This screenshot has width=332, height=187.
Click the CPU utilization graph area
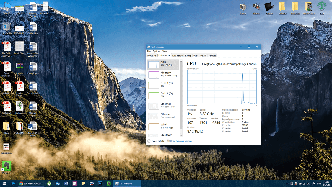click(222, 87)
